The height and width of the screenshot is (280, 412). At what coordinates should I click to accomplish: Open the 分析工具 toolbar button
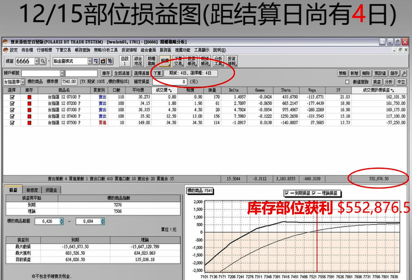point(219,61)
